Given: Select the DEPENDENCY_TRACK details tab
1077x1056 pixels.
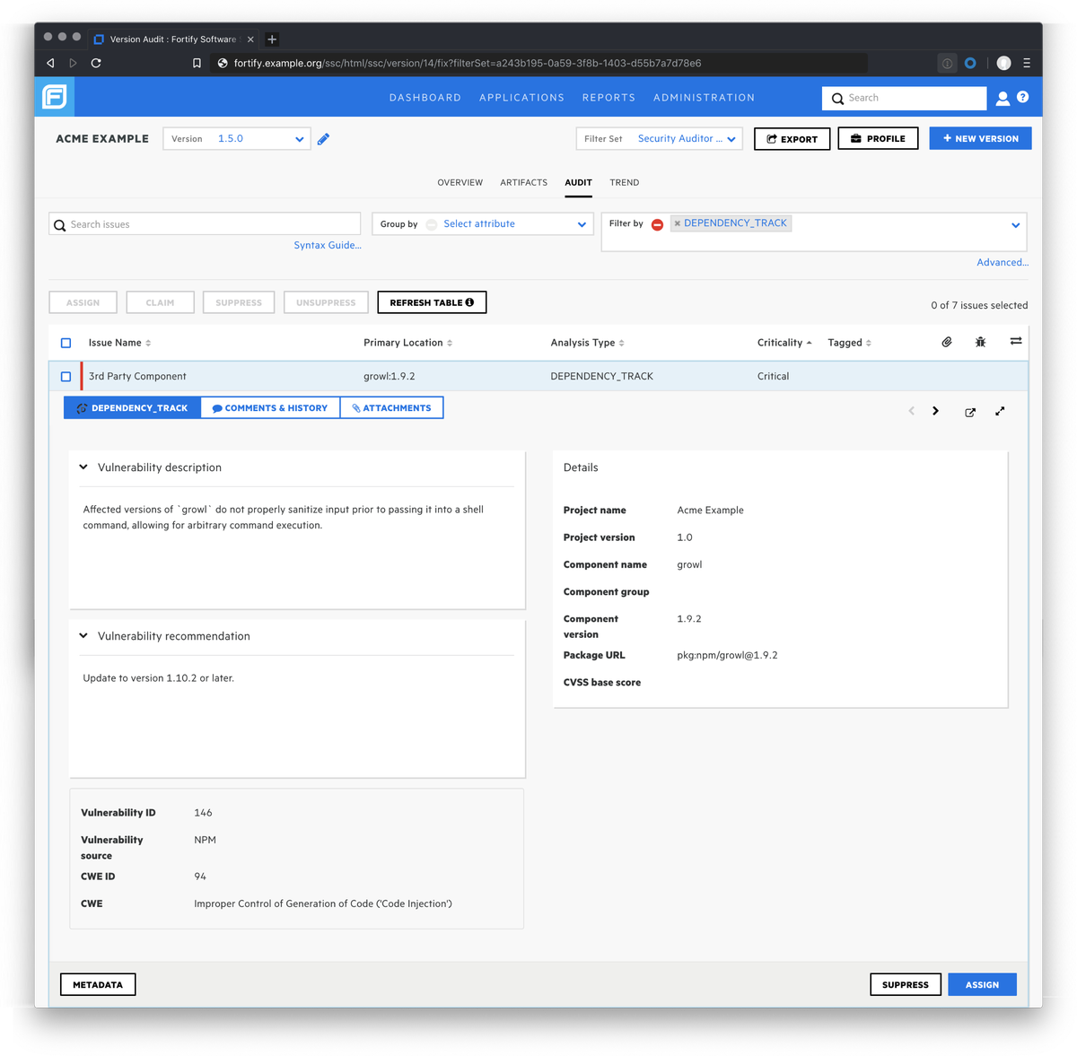Looking at the screenshot, I should coord(132,408).
